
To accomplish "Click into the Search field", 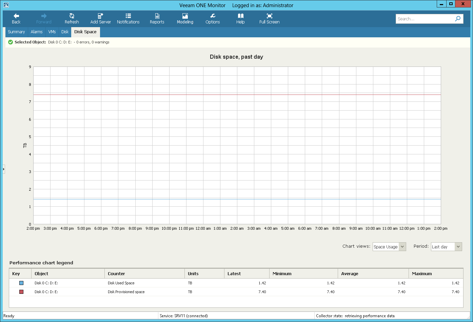I will point(425,19).
